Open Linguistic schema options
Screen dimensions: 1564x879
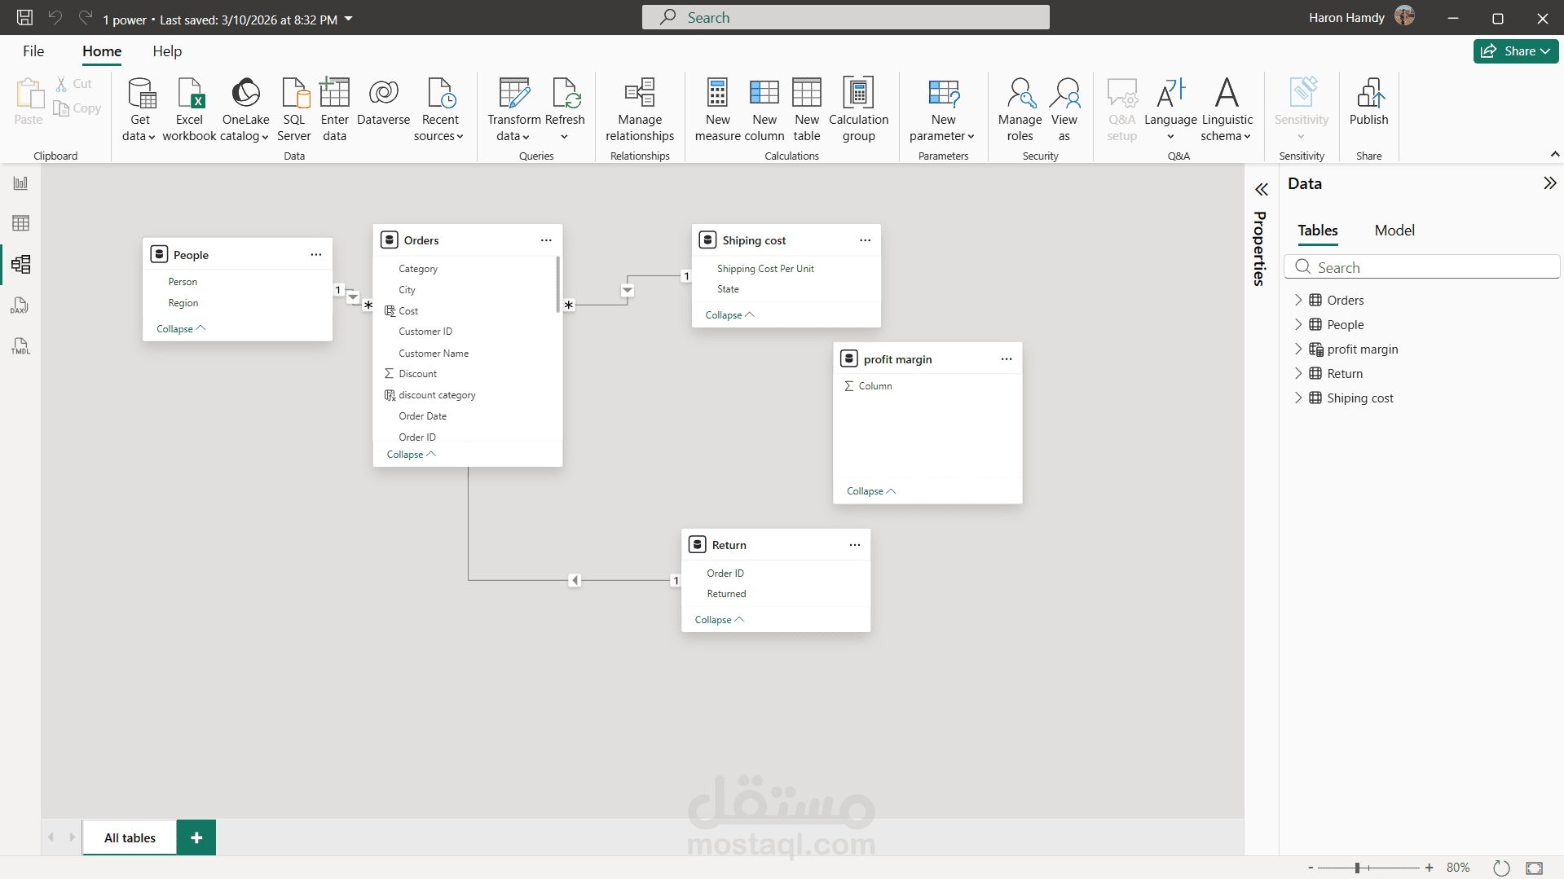tap(1227, 110)
